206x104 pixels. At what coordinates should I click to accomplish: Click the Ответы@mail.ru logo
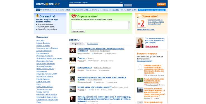48,4
